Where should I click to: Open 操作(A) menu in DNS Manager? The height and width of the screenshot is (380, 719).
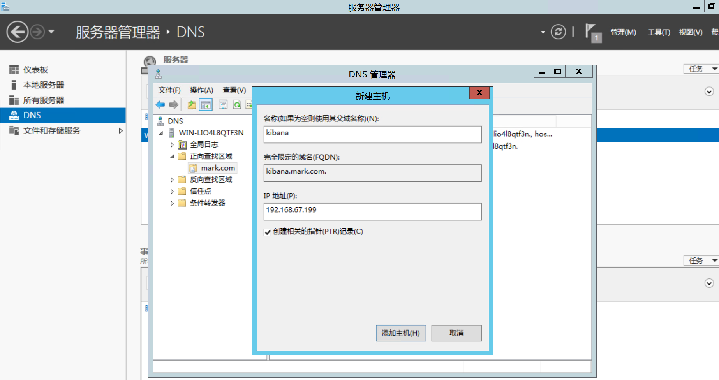click(201, 90)
